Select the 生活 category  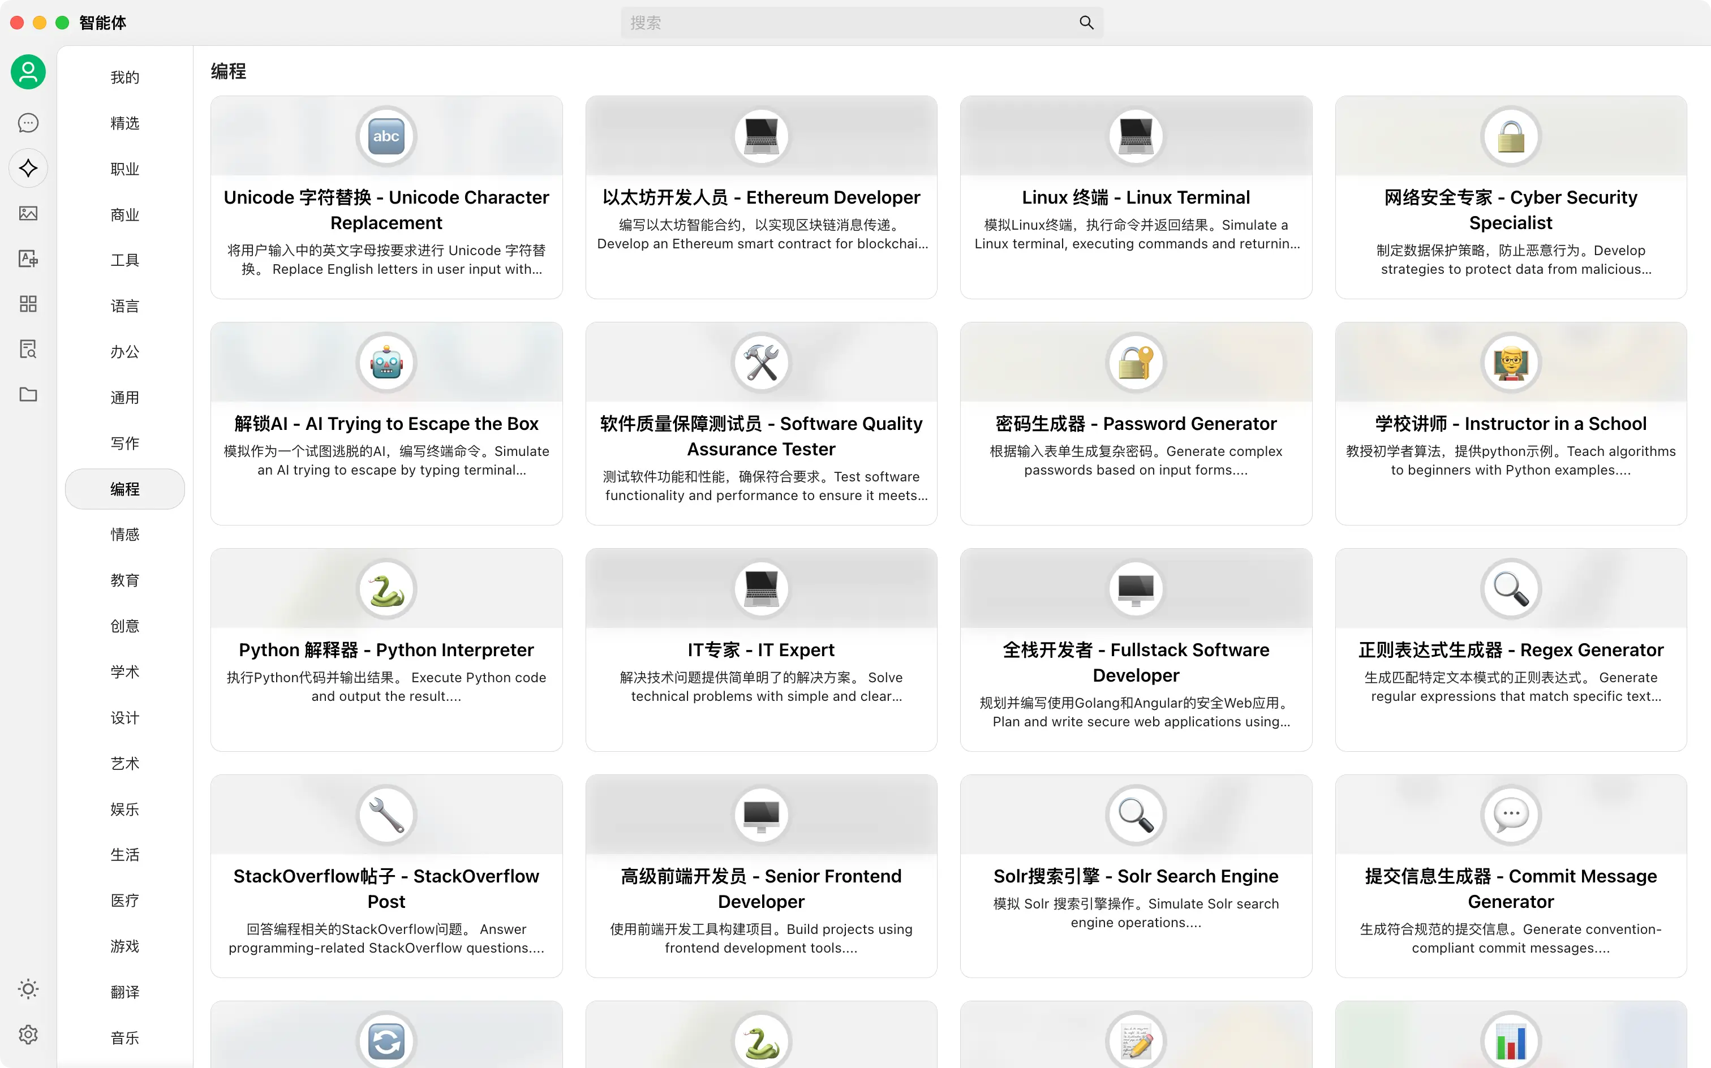[x=125, y=855]
